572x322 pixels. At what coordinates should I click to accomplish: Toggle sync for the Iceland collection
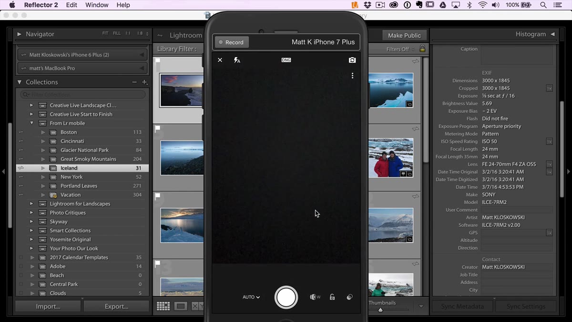click(20, 168)
